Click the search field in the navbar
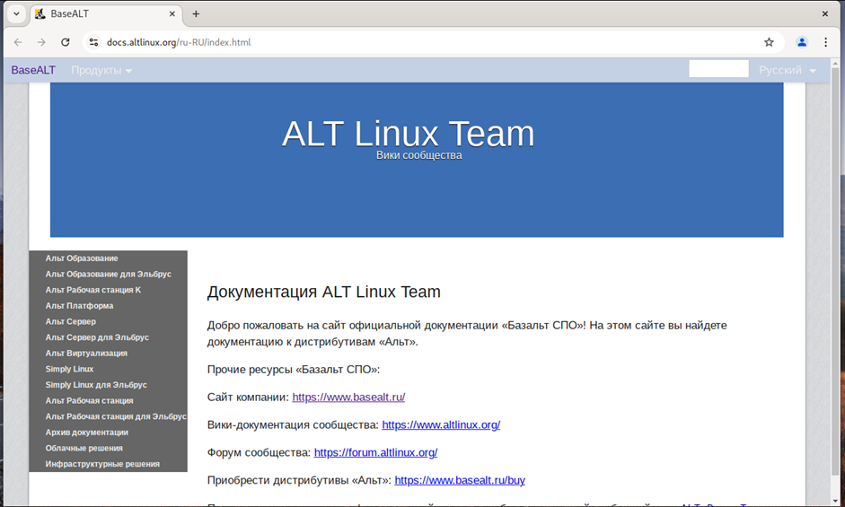The height and width of the screenshot is (507, 845). (x=717, y=69)
